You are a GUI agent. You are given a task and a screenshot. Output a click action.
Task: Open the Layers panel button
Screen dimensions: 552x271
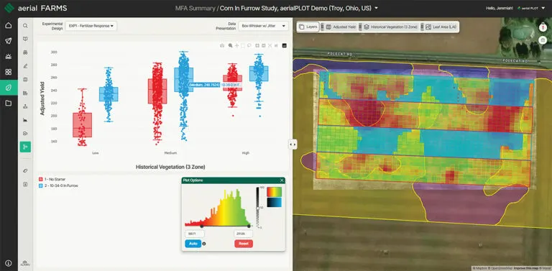(x=309, y=27)
